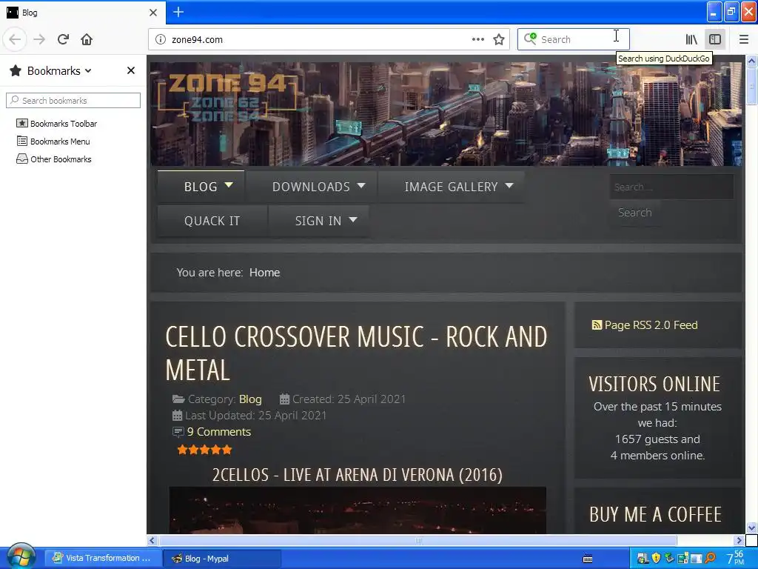
Task: Click the site Search submit button
Action: point(634,213)
